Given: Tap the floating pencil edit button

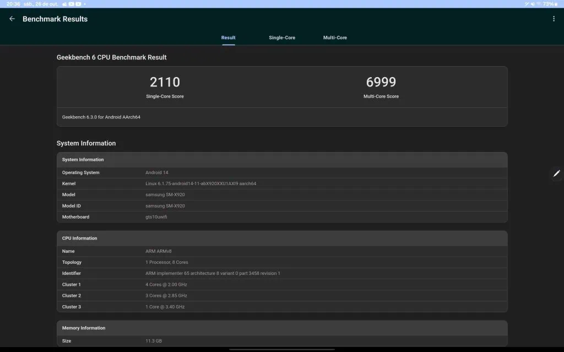Looking at the screenshot, I should tap(556, 174).
